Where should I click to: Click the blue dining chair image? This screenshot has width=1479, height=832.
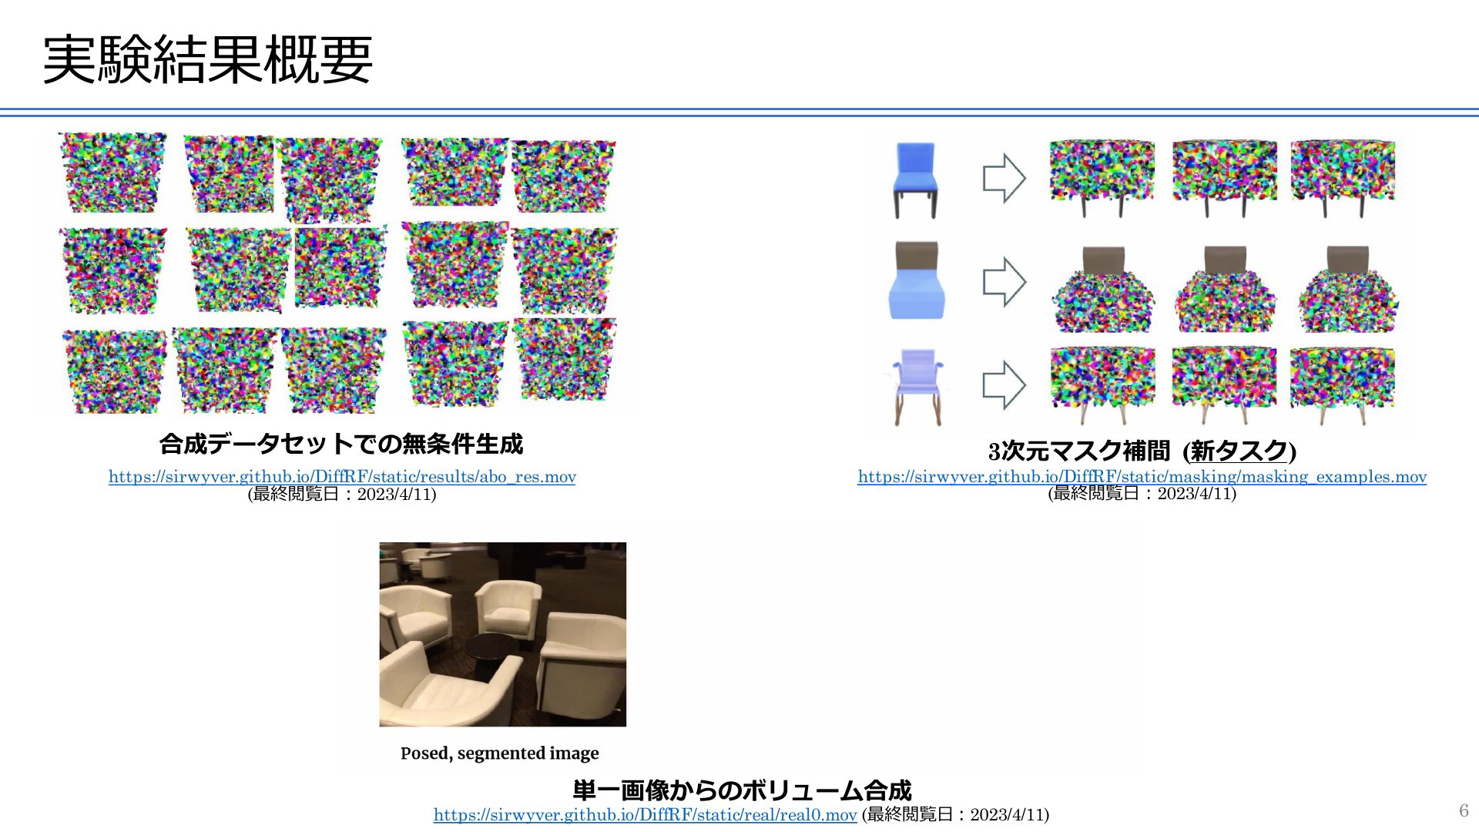pyautogui.click(x=915, y=179)
